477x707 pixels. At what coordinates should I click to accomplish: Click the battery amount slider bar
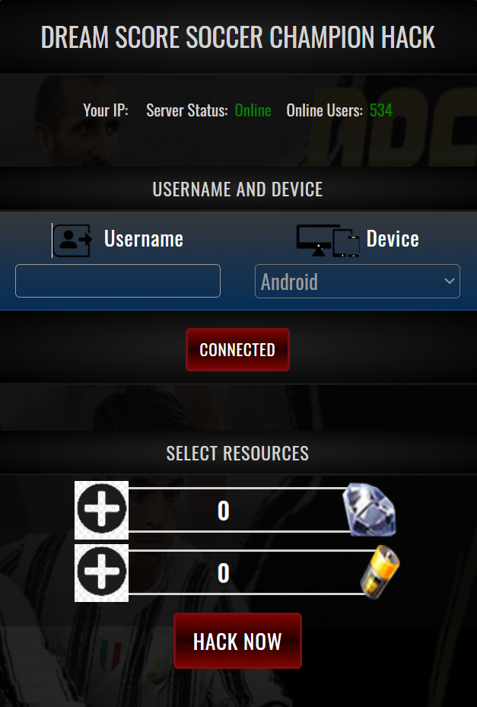pos(246,572)
